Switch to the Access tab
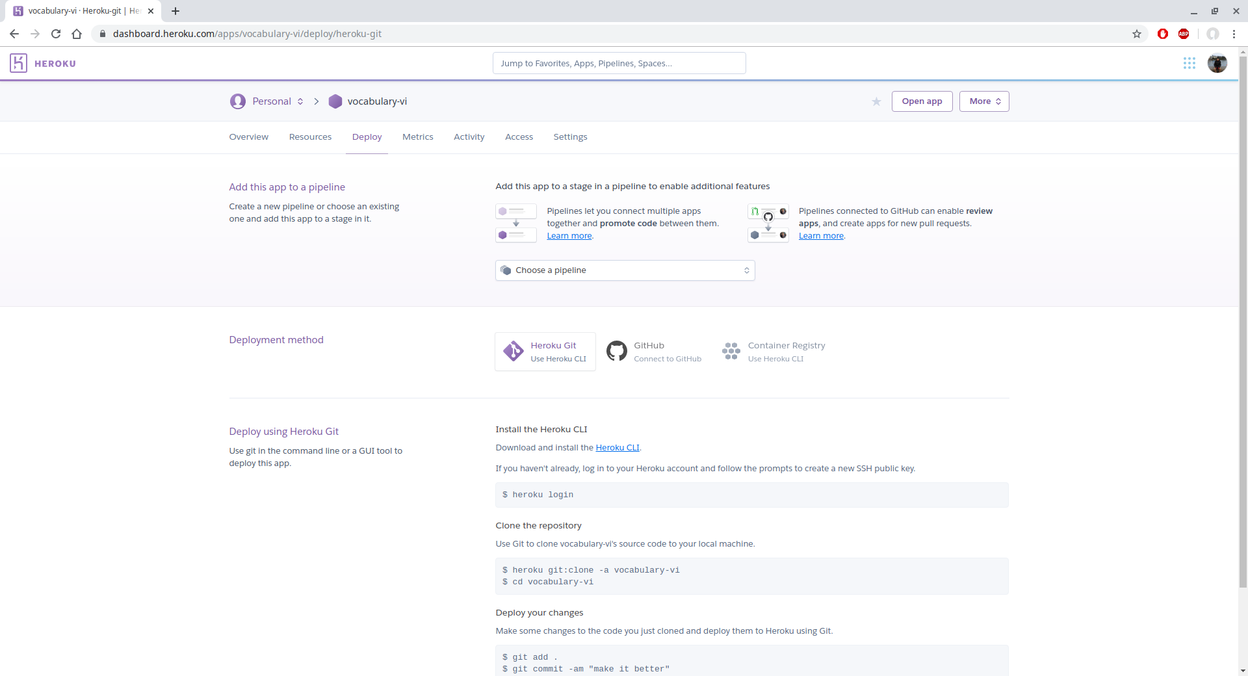The width and height of the screenshot is (1248, 676). pos(519,136)
